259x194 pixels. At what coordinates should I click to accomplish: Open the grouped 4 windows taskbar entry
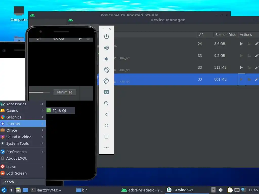coord(187,190)
